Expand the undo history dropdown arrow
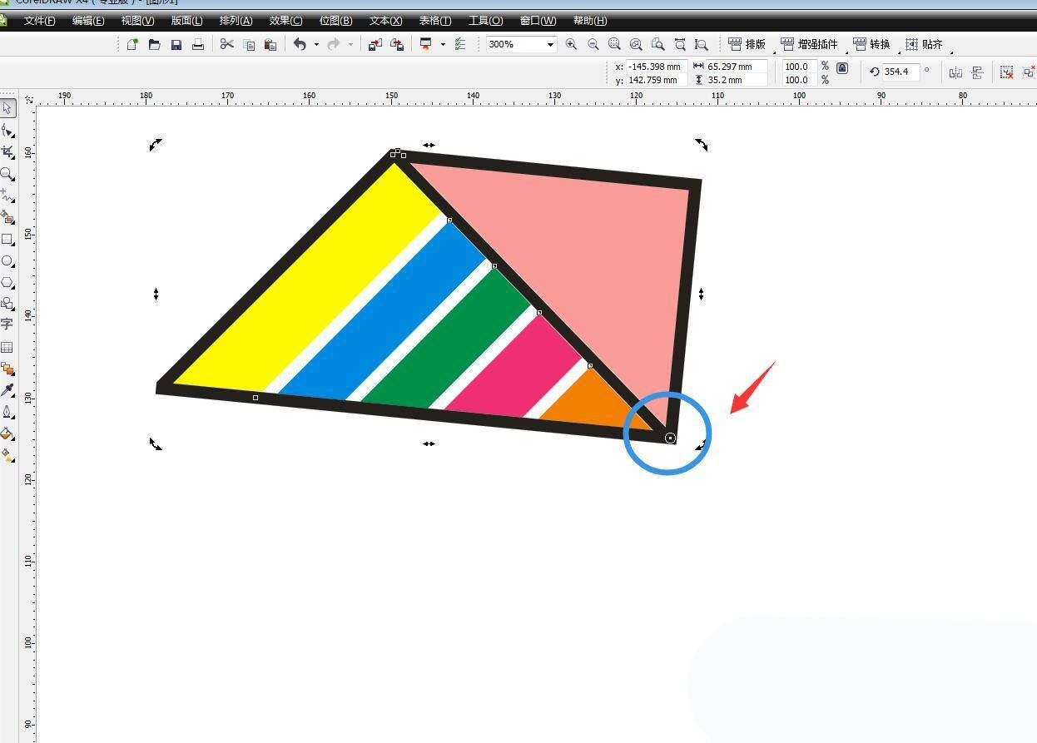The image size is (1037, 743). pos(316,45)
